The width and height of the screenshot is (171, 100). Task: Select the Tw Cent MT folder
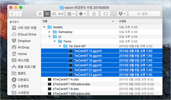[x=102, y=46]
